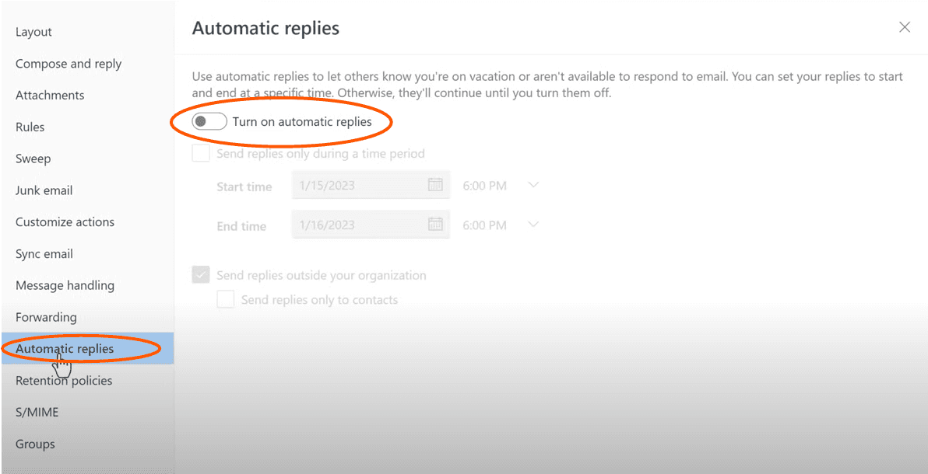The height and width of the screenshot is (474, 928).
Task: Go to Compose and reply settings
Action: point(68,63)
